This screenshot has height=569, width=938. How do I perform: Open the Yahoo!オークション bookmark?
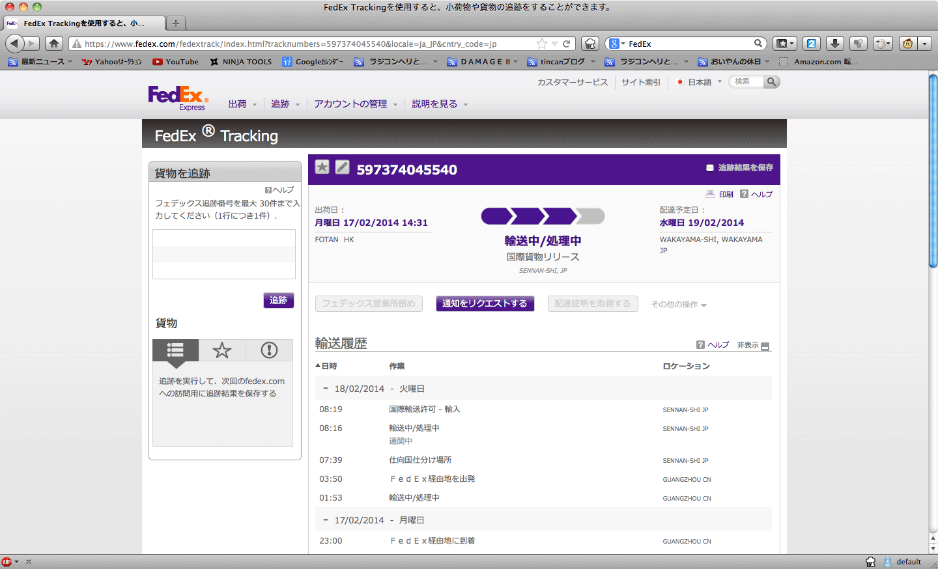(x=112, y=62)
